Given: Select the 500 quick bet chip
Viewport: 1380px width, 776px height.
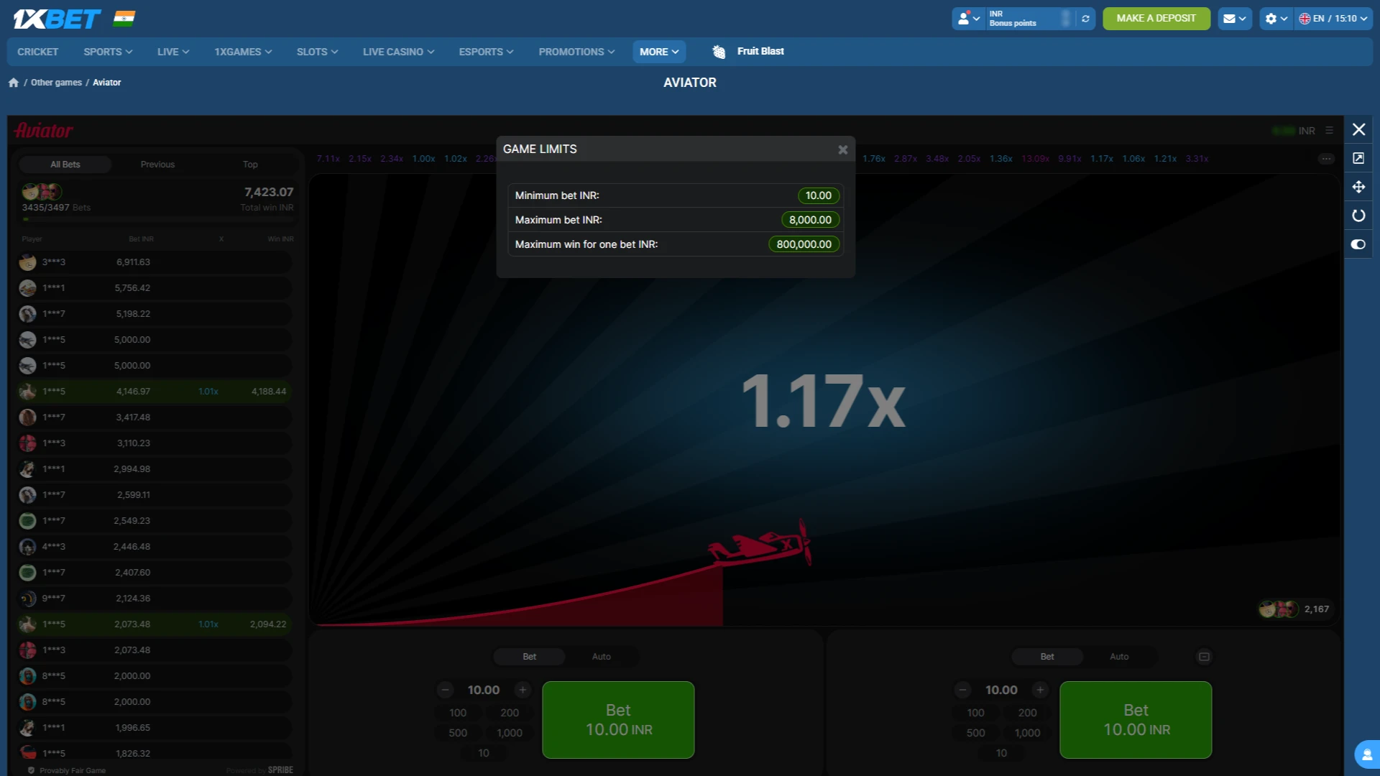Looking at the screenshot, I should pyautogui.click(x=457, y=732).
